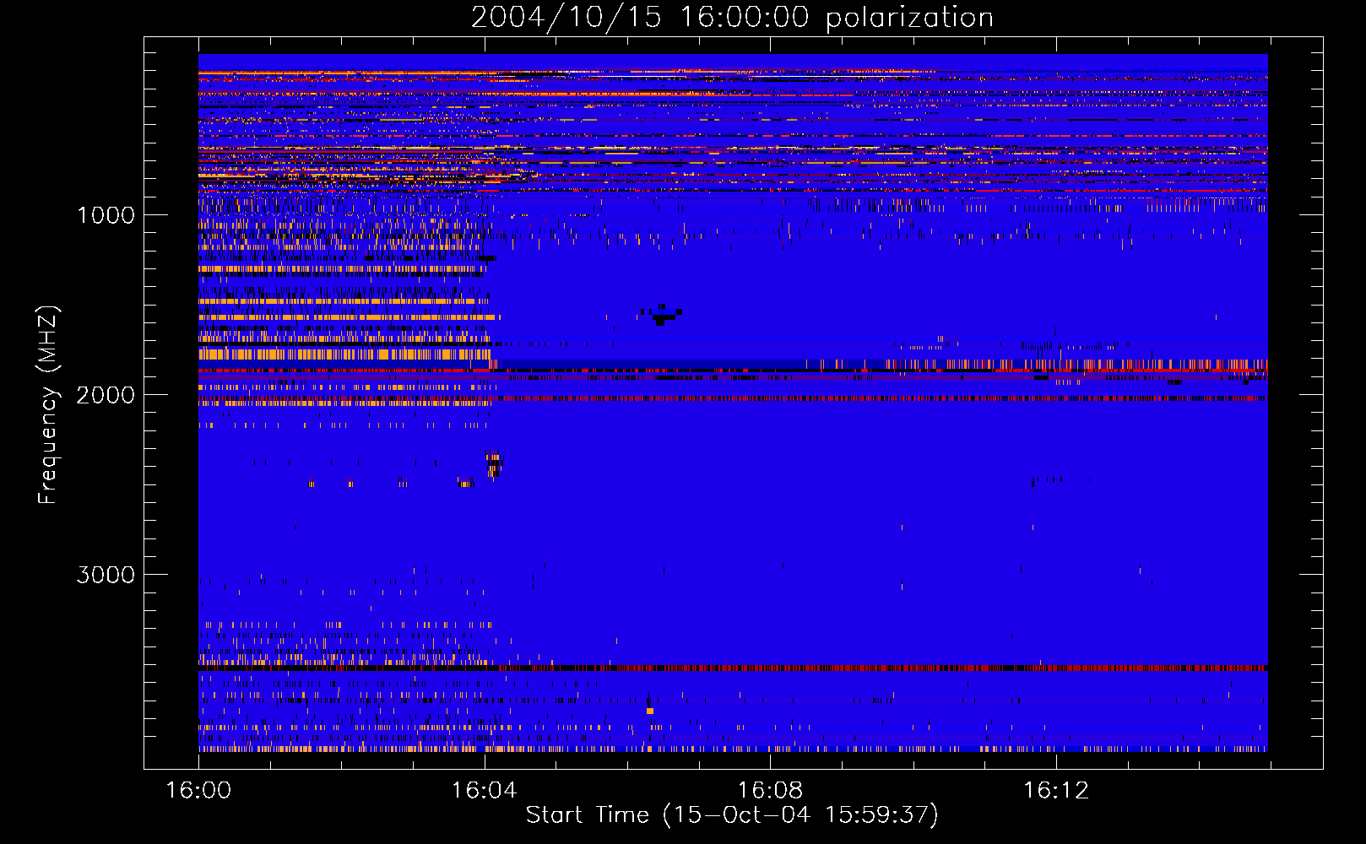This screenshot has width=1366, height=844.
Task: Click the 'Frequency (MHZ)' axis label
Action: pos(48,405)
